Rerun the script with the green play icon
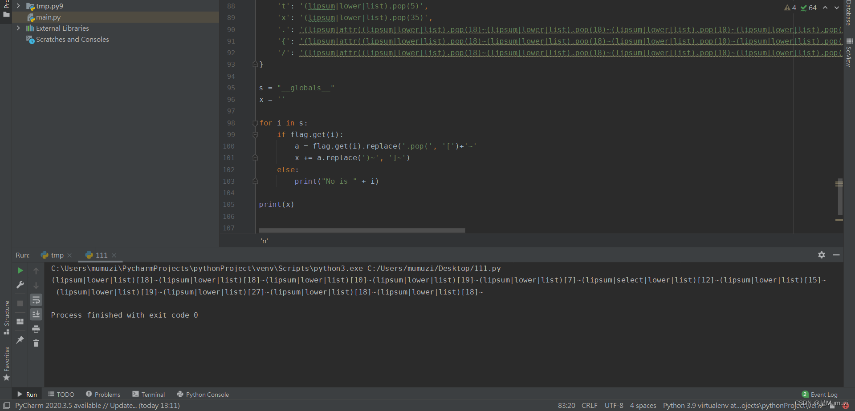This screenshot has height=411, width=855. [20, 270]
